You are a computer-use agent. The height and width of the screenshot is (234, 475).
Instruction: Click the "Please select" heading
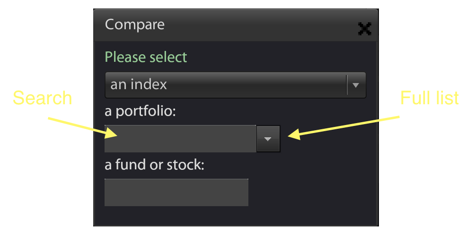146,58
